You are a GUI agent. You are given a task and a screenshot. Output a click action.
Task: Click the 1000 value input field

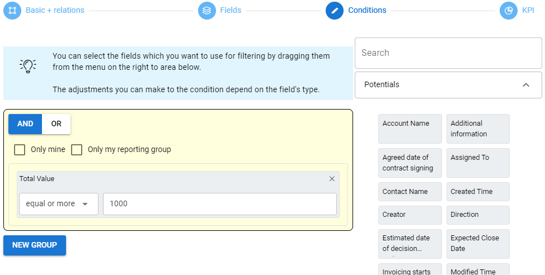(219, 204)
